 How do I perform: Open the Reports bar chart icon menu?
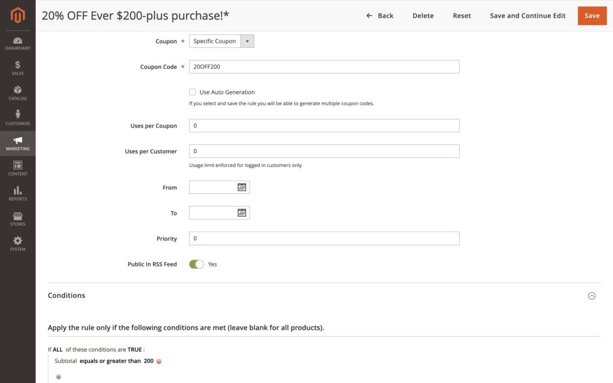(17, 193)
